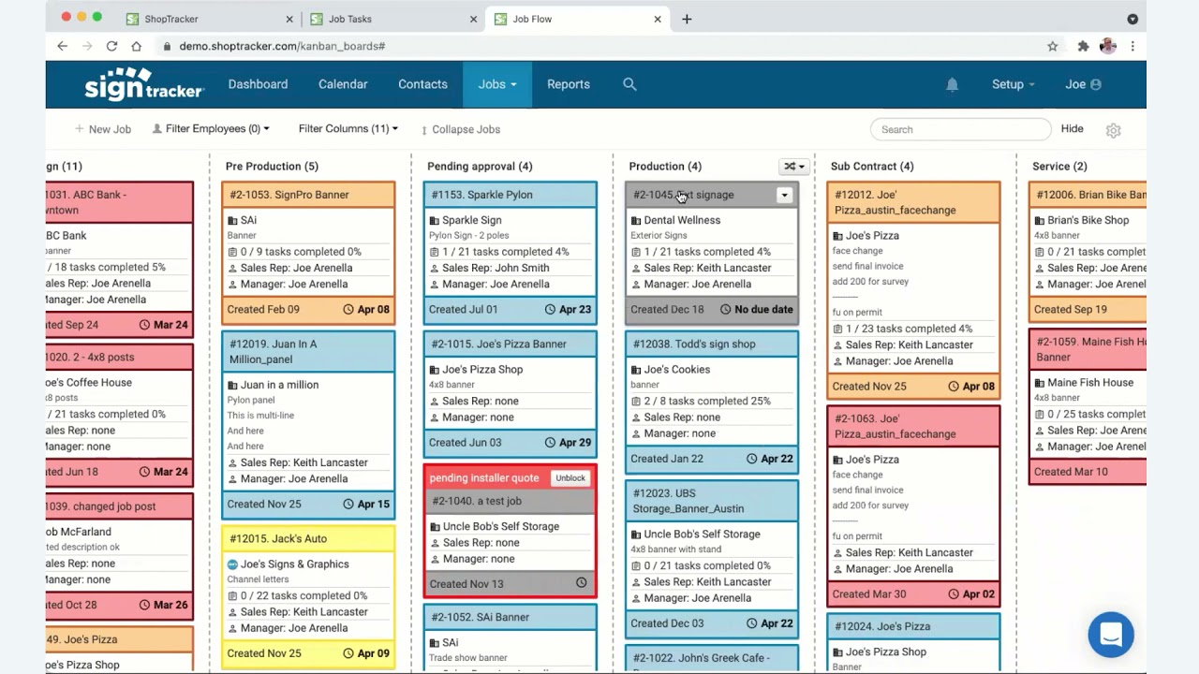Viewport: 1199px width, 674px height.
Task: Click the Sub Contract (4) column header
Action: click(872, 167)
